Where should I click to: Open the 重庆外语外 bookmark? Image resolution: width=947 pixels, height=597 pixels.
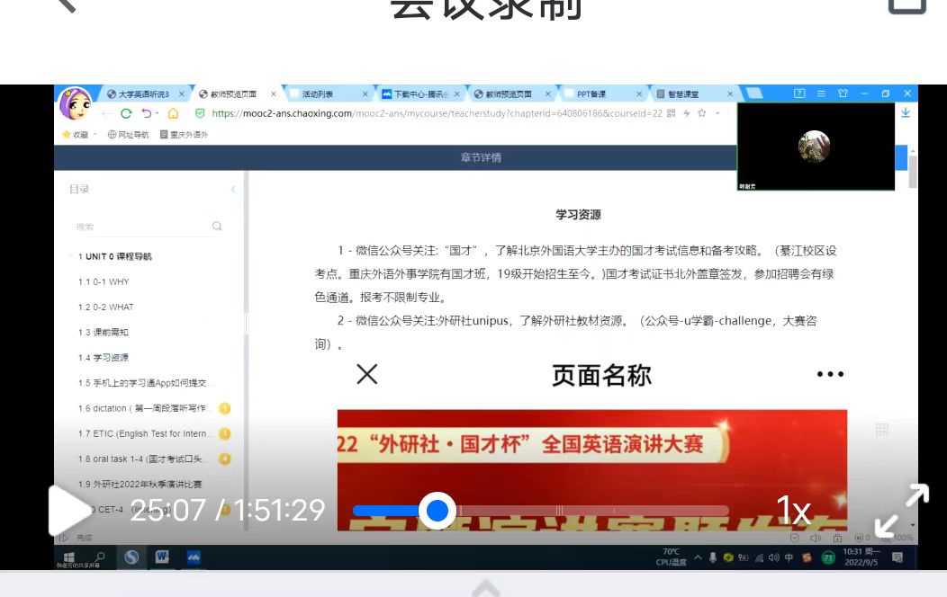pos(184,135)
